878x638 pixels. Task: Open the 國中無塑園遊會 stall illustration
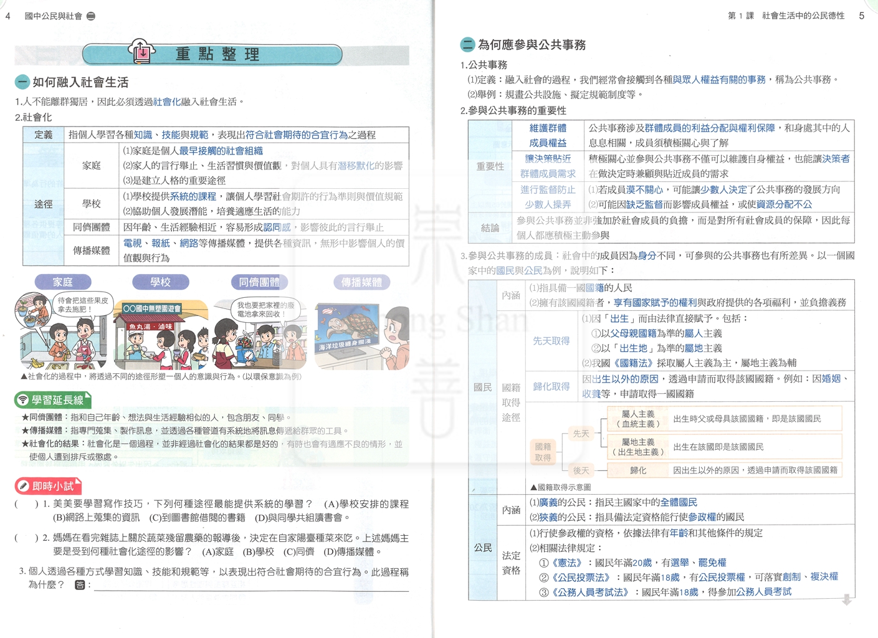tap(161, 335)
